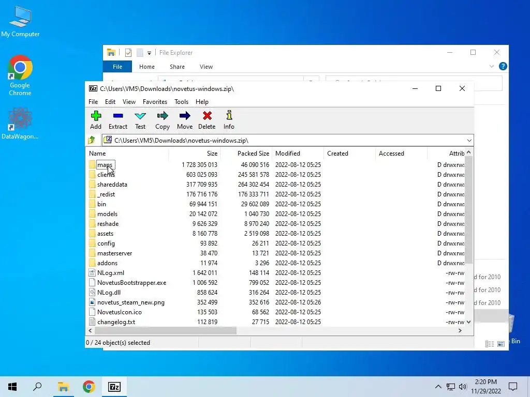Sort list by Modified column
Screen dimensions: 530x397
298,153
